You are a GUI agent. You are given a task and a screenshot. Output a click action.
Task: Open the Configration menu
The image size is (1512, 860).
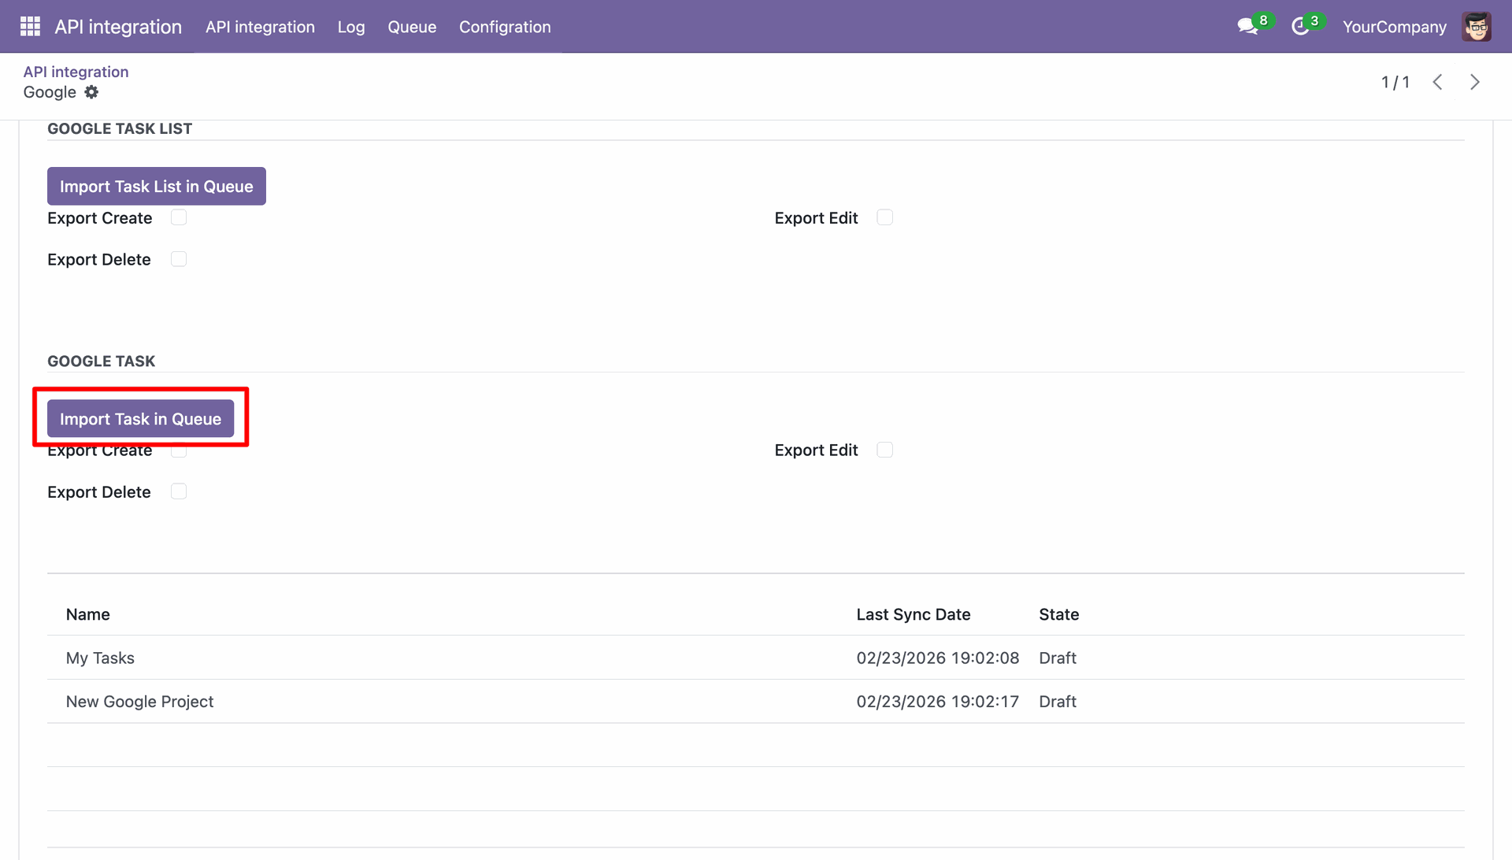(505, 27)
